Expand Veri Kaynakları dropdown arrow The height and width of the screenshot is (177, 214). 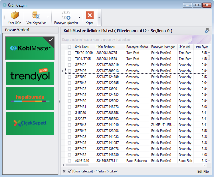tap(48, 17)
